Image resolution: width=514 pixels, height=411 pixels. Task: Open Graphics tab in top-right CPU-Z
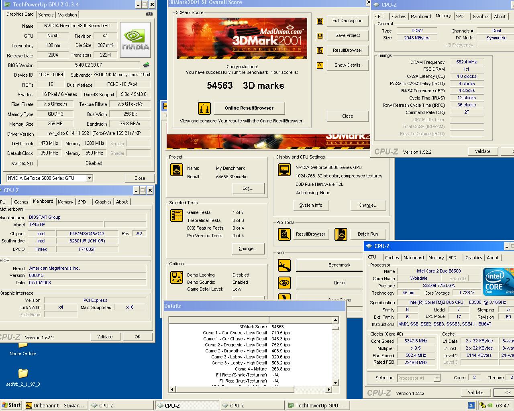(x=481, y=16)
